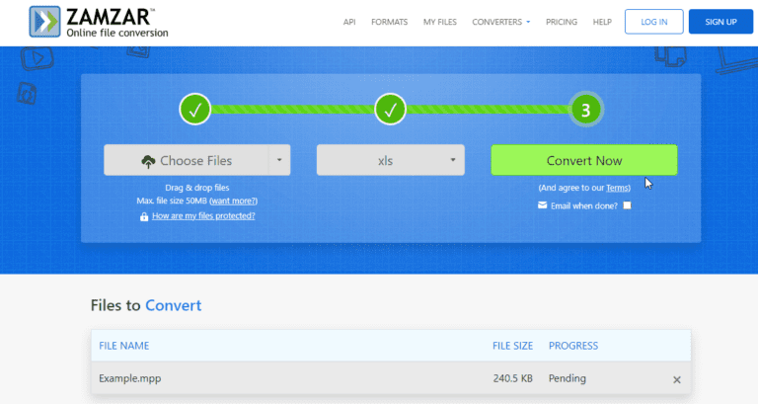Image resolution: width=758 pixels, height=404 pixels.
Task: Click the envelope icon beside Email when done
Action: point(542,205)
